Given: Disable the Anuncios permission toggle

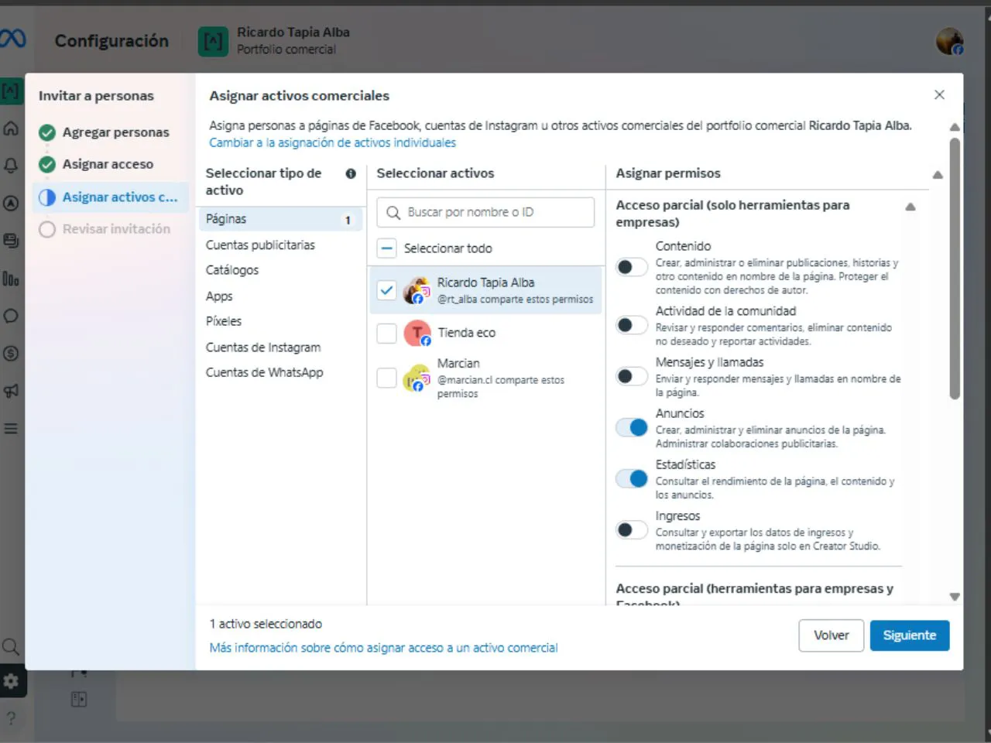Looking at the screenshot, I should pos(631,427).
